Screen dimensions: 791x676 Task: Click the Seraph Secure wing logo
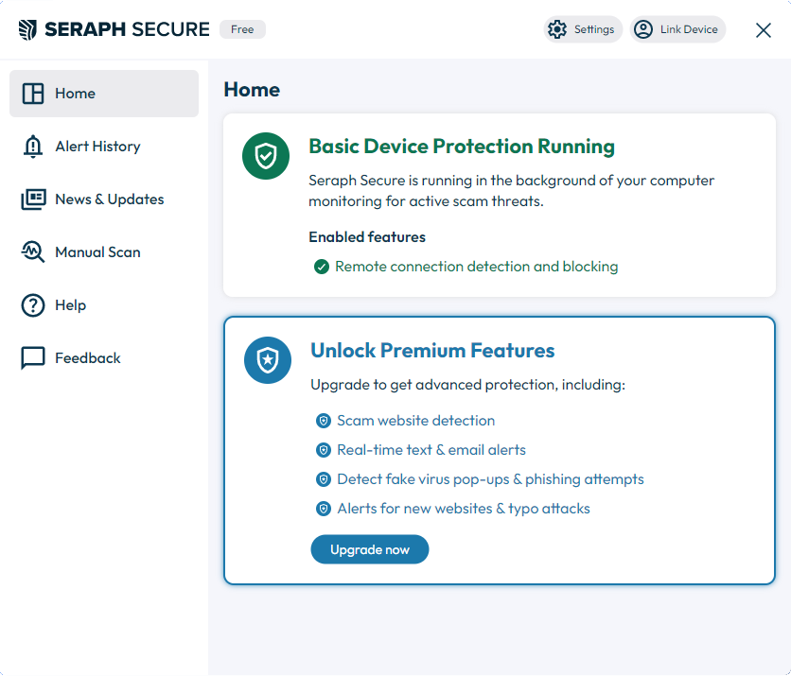(x=27, y=29)
